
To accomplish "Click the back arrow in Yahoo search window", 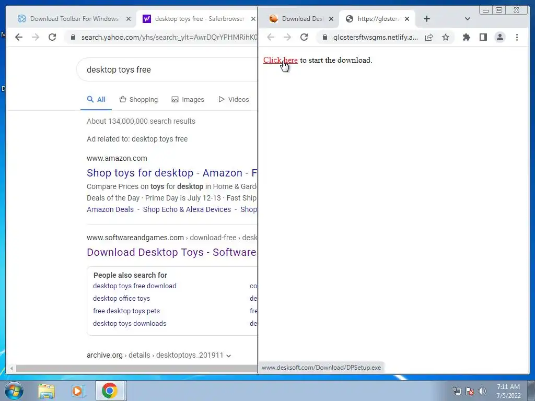I will coord(19,37).
